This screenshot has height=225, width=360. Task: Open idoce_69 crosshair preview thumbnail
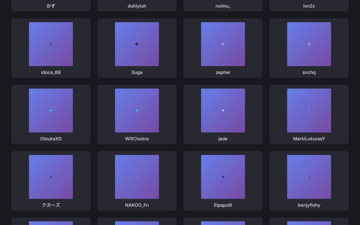click(51, 44)
